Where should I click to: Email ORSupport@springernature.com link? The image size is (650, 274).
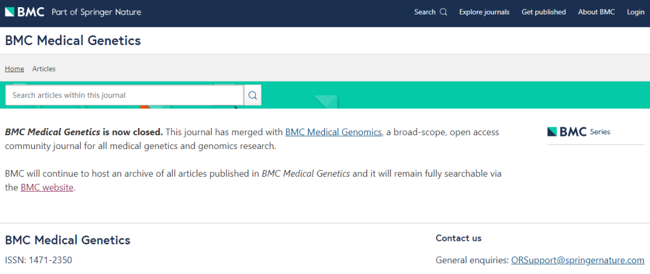(x=577, y=260)
